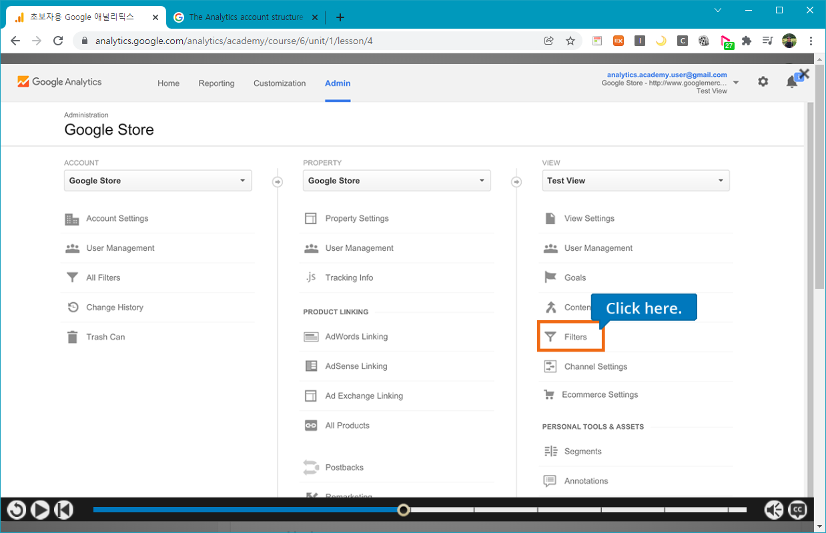Open Property Settings link
The image size is (826, 533).
(x=357, y=219)
